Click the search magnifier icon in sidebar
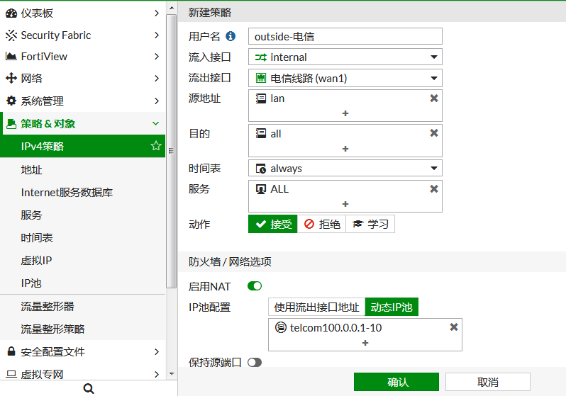The height and width of the screenshot is (396, 566). 89,388
